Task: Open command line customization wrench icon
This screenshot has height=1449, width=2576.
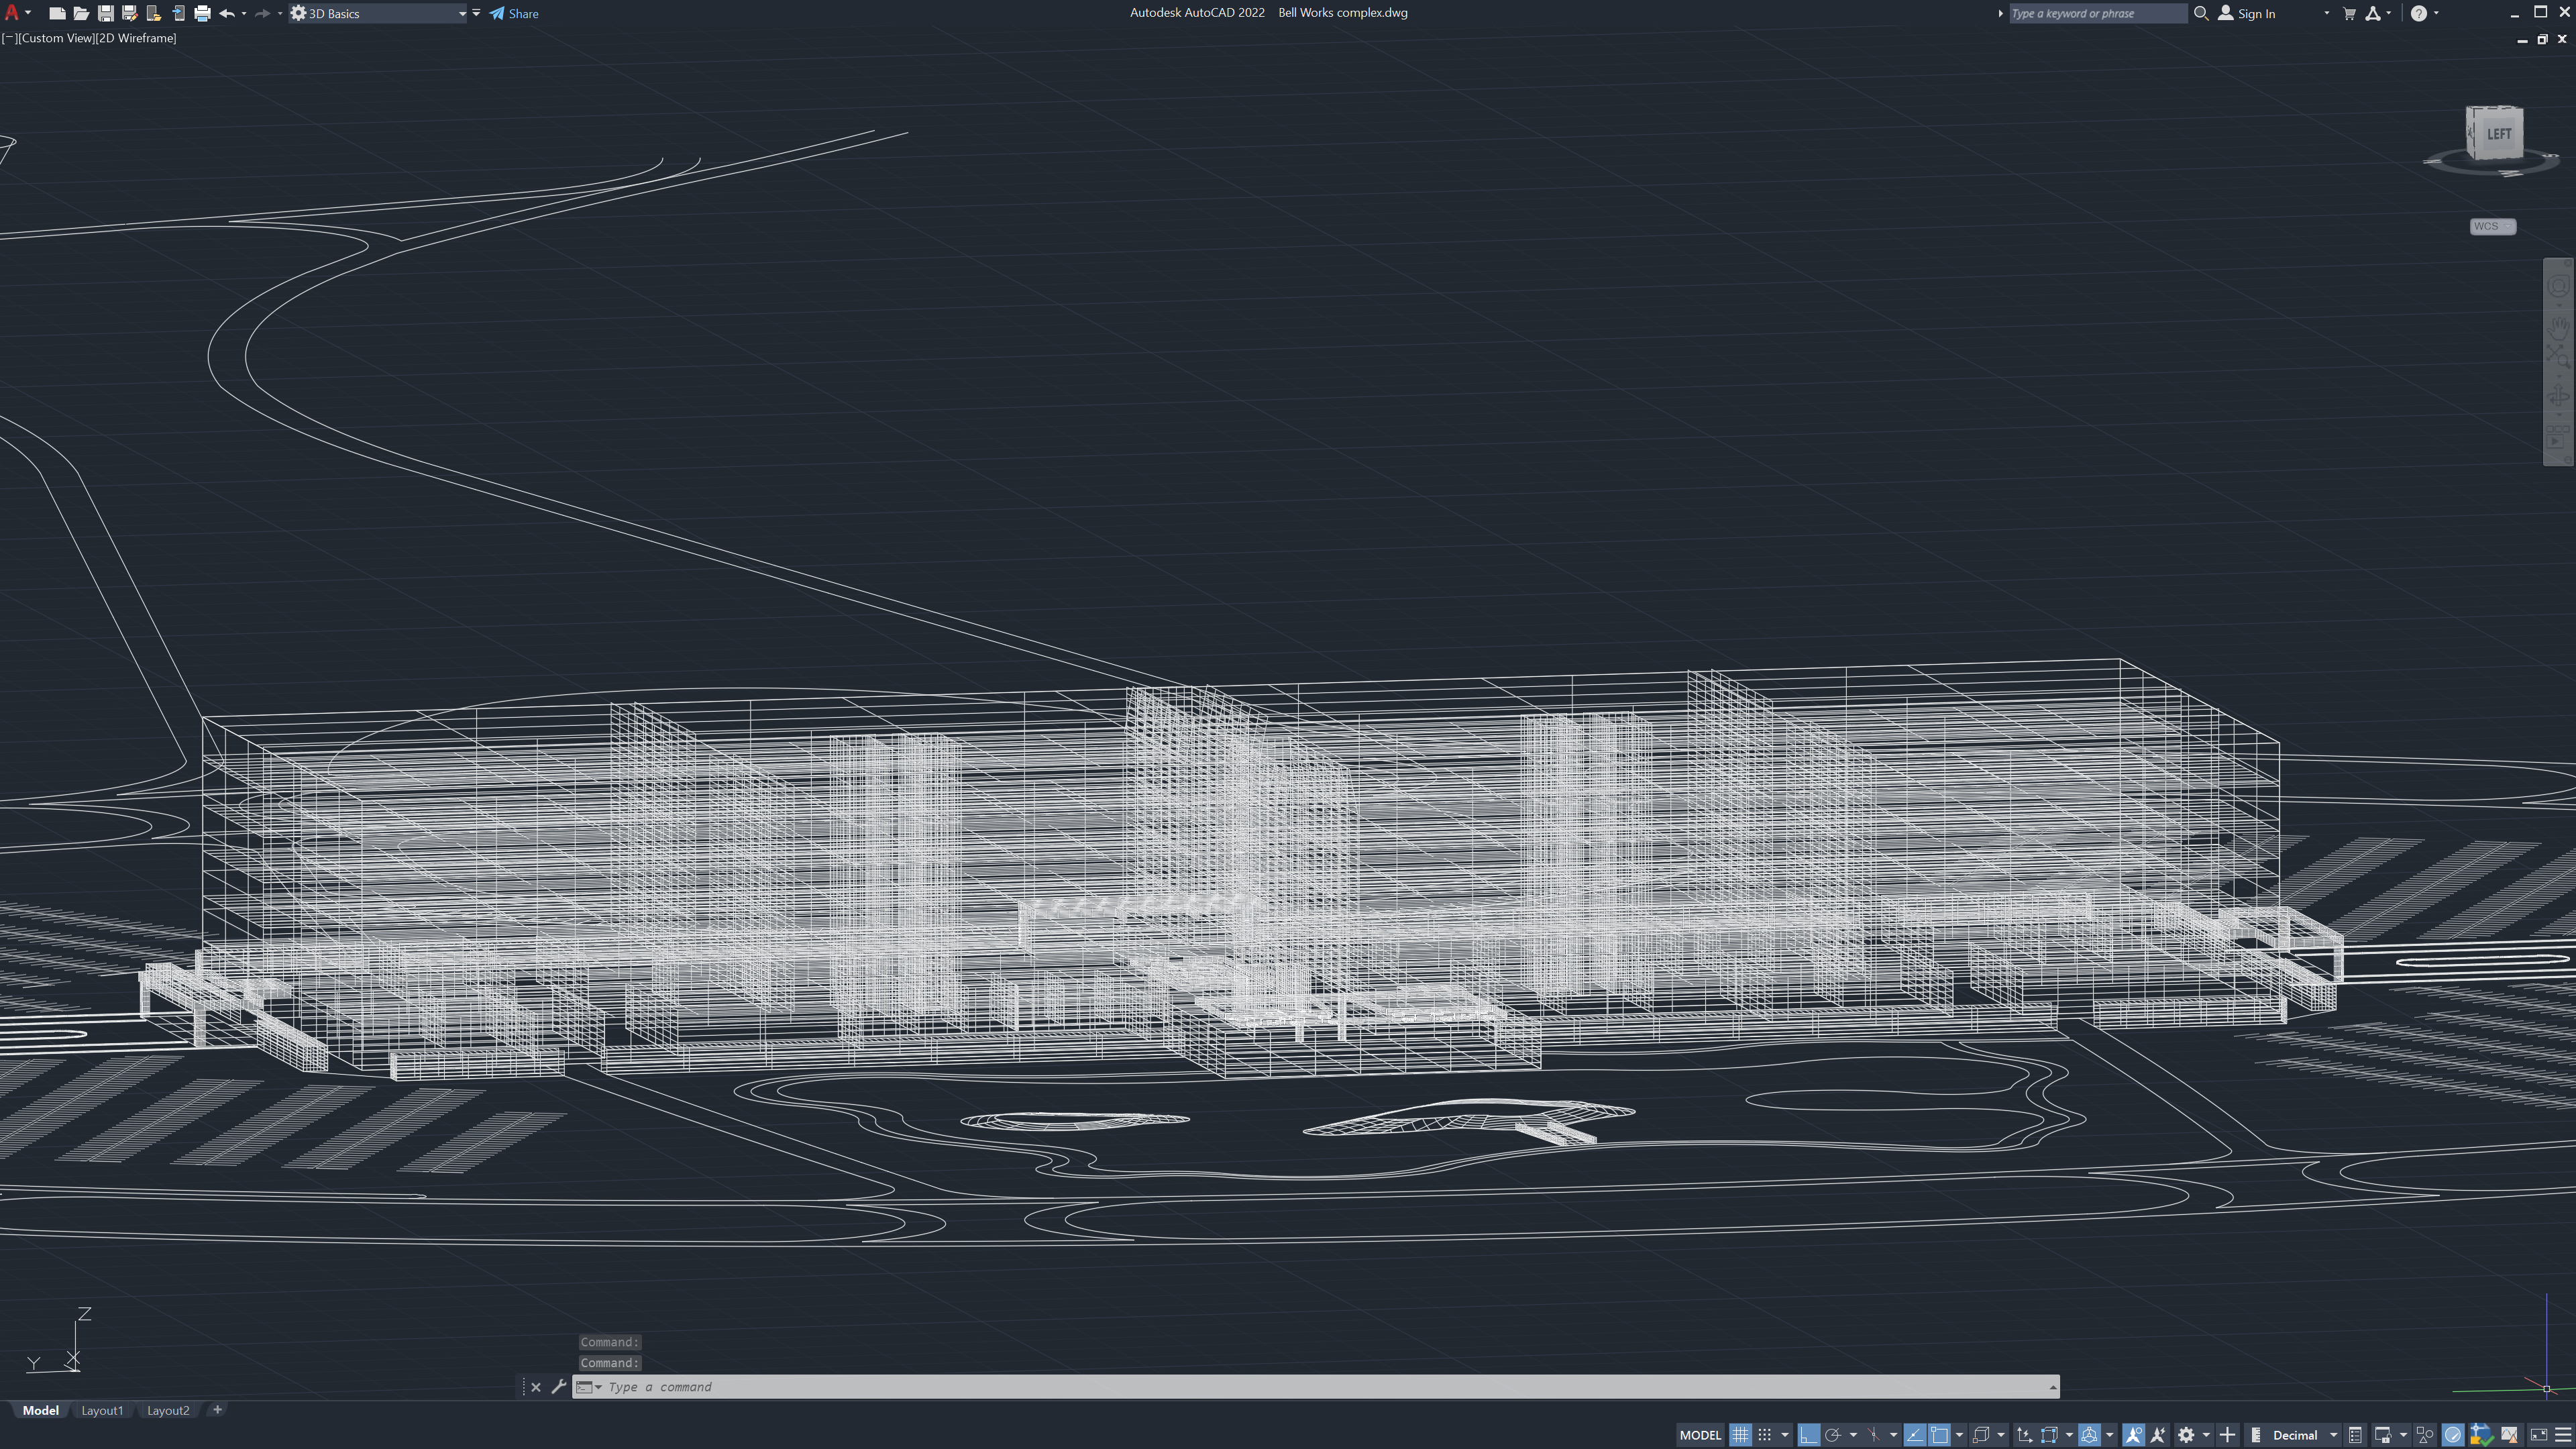Action: 559,1386
